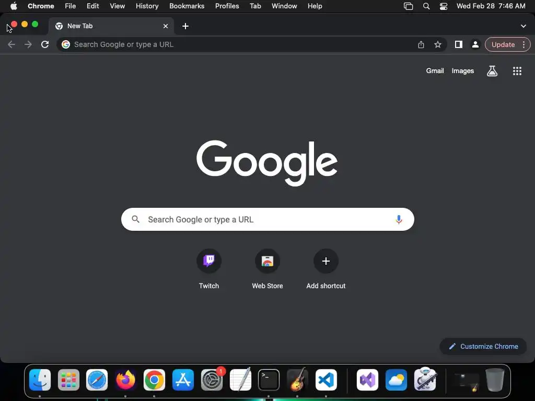Close the New Tab tab
This screenshot has width=535, height=401.
[x=166, y=26]
